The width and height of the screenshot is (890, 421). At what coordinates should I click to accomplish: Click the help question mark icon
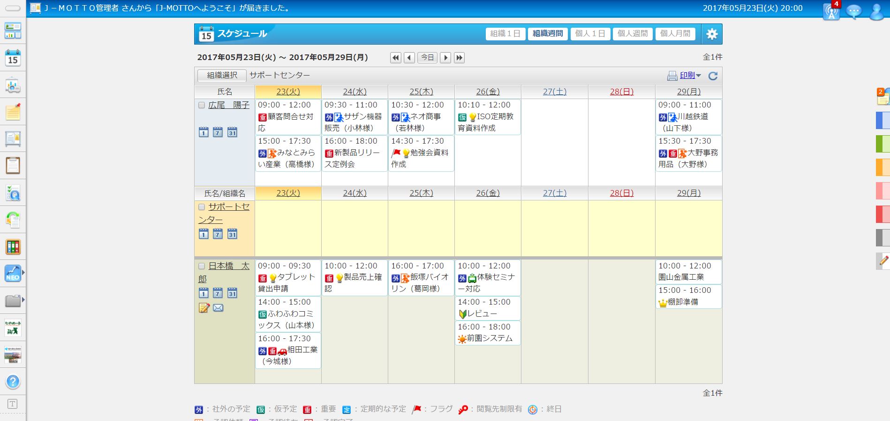tap(13, 382)
